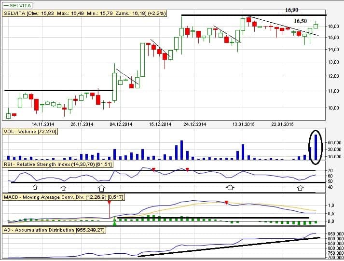This screenshot has width=344, height=261.
Task: Select the 04.12.2014 date on the time axis
Action: click(120, 124)
